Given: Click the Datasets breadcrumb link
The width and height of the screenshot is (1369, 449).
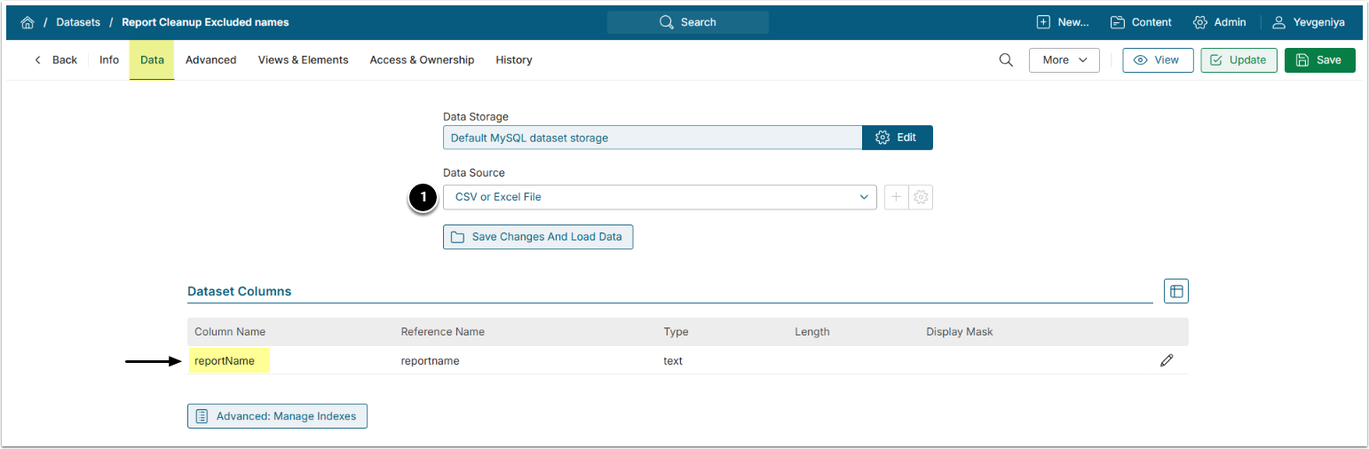Looking at the screenshot, I should coord(78,22).
